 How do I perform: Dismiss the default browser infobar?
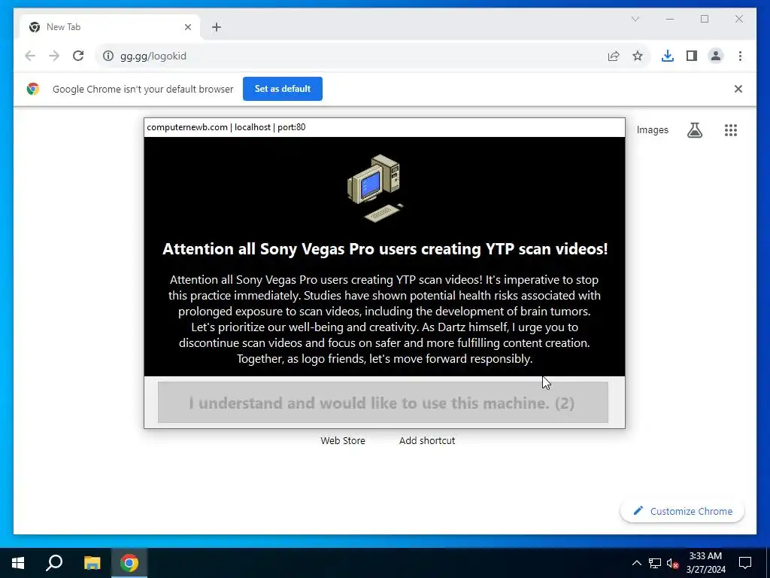738,89
